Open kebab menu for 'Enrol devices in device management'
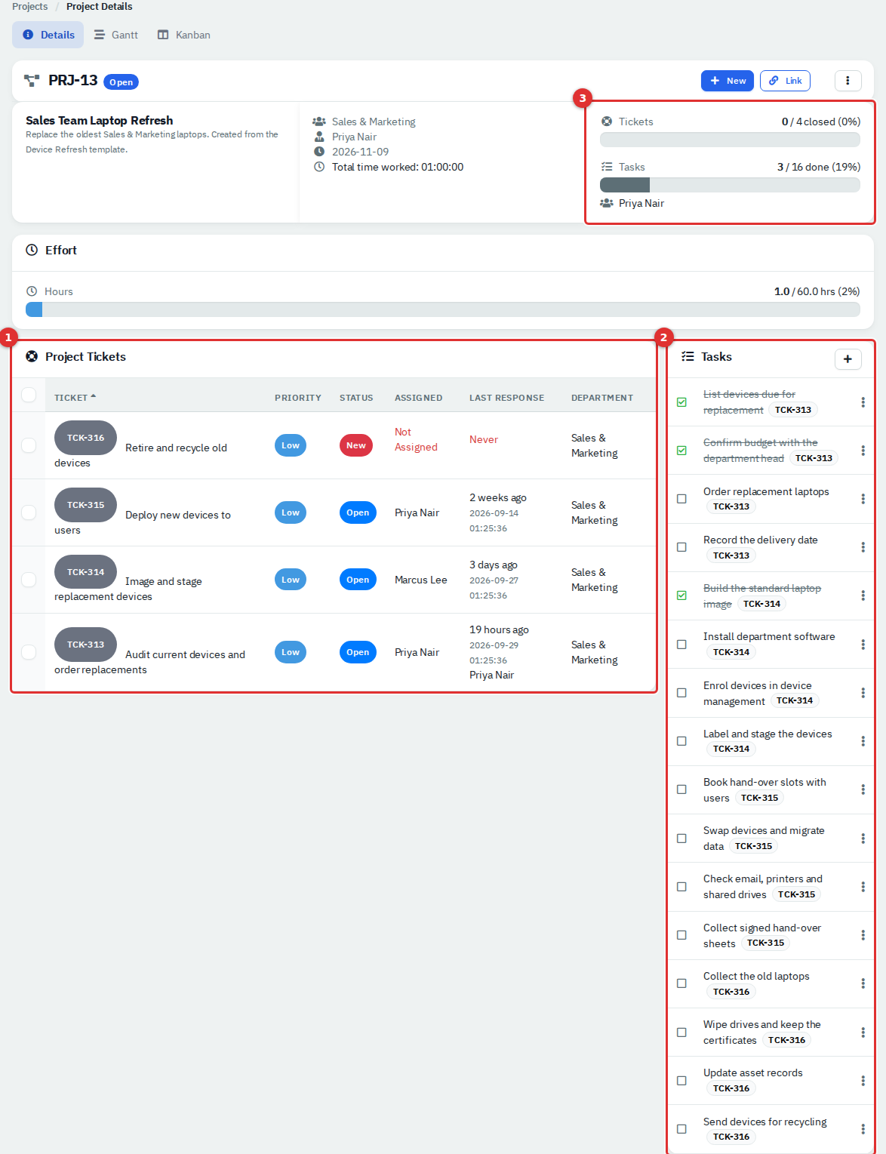Image resolution: width=886 pixels, height=1154 pixels. point(863,693)
